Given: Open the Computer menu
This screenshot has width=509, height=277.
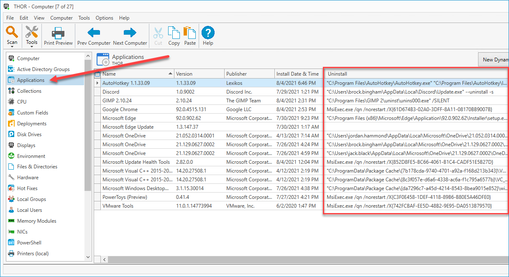Looking at the screenshot, I should pyautogui.click(x=61, y=18).
